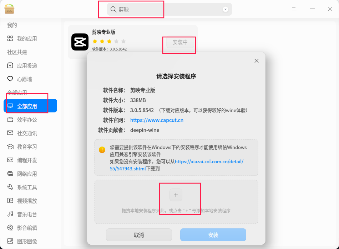Open 编程开发 category

[30, 160]
